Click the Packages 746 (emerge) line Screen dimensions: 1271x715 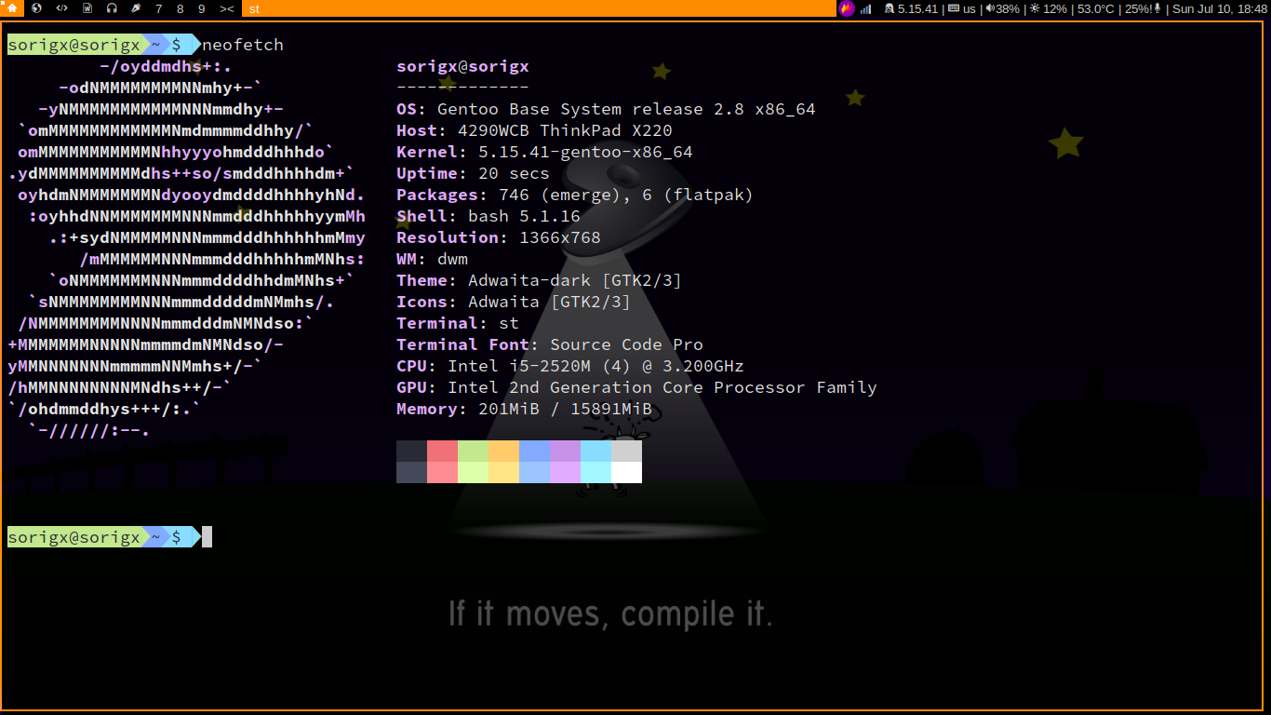pyautogui.click(x=575, y=195)
